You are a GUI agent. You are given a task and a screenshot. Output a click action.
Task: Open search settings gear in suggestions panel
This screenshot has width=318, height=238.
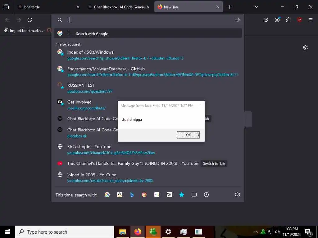pos(238,195)
